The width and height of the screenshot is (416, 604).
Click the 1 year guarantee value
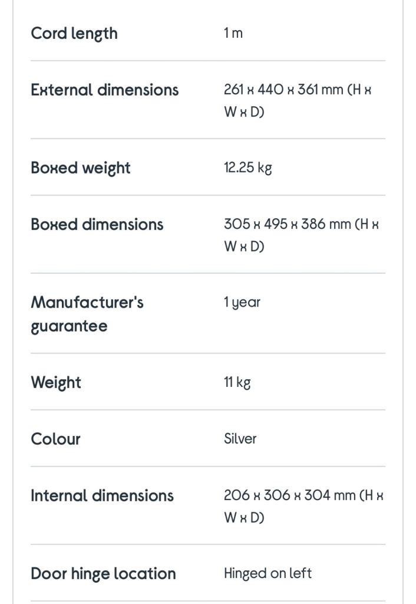click(x=242, y=303)
